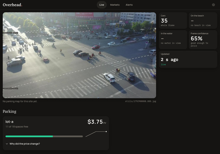Go to the Alerts tab
This screenshot has height=154, width=220.
[x=129, y=5]
